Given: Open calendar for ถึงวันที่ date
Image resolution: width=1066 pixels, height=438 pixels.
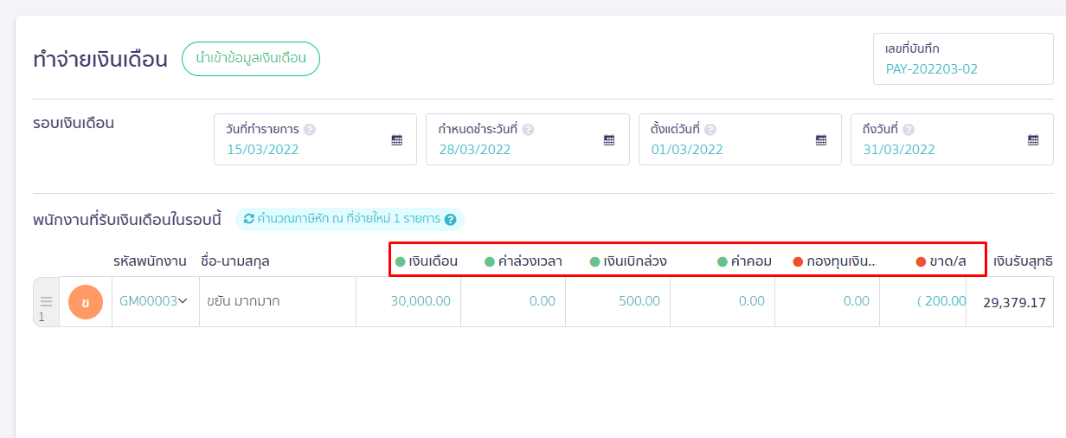Looking at the screenshot, I should (x=1032, y=140).
